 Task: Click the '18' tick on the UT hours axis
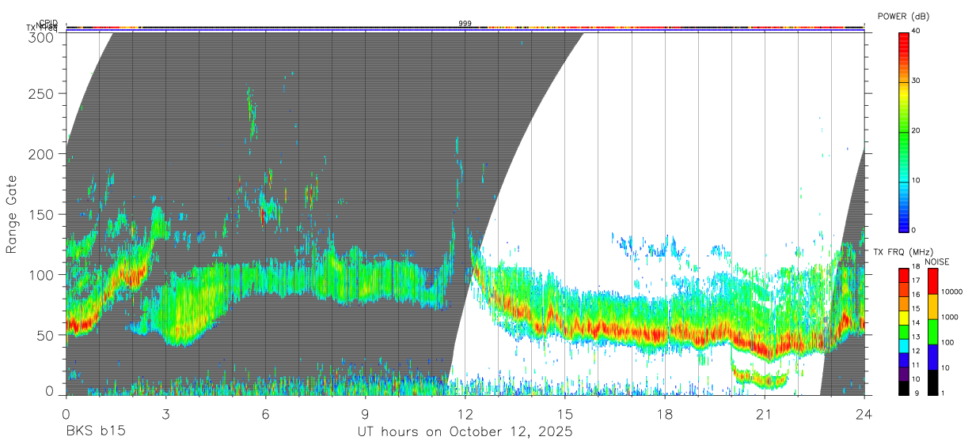pyautogui.click(x=665, y=414)
